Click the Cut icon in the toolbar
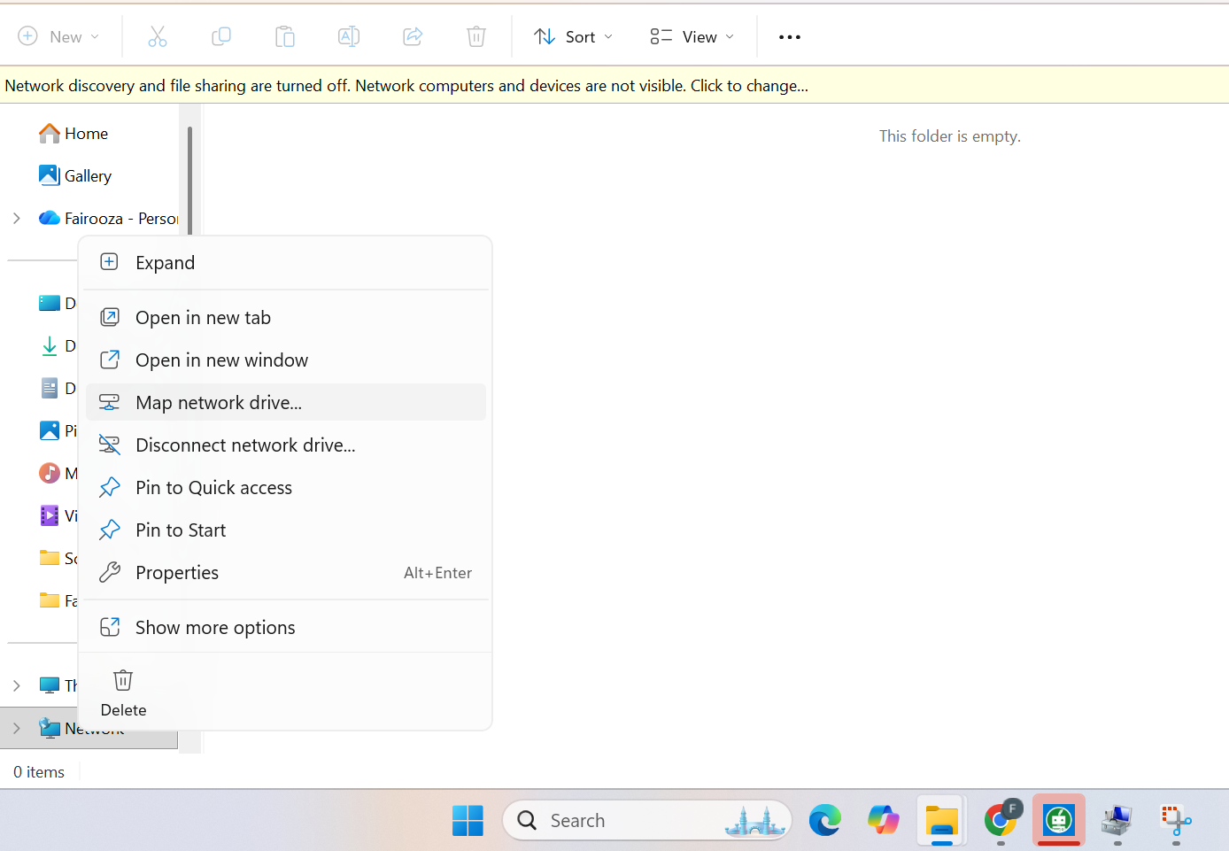1229x851 pixels. [157, 36]
